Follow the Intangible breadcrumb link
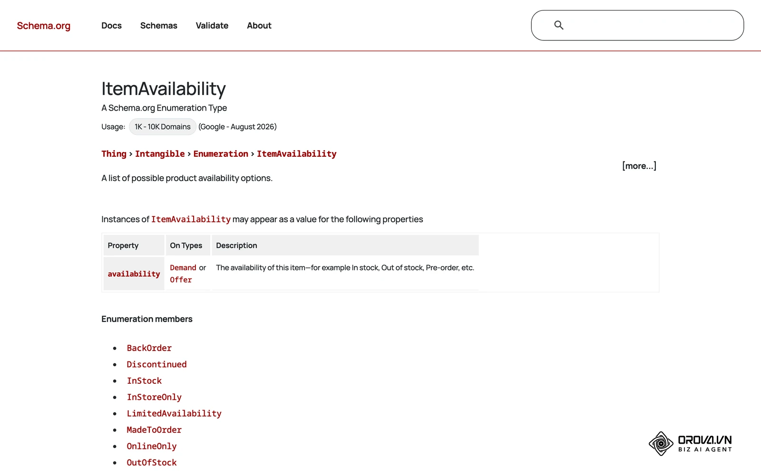The width and height of the screenshot is (761, 475). pyautogui.click(x=160, y=154)
